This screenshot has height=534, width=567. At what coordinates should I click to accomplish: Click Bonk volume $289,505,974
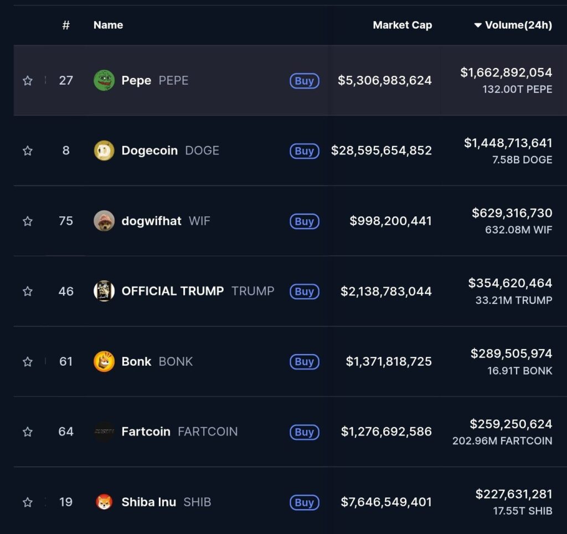pyautogui.click(x=511, y=354)
